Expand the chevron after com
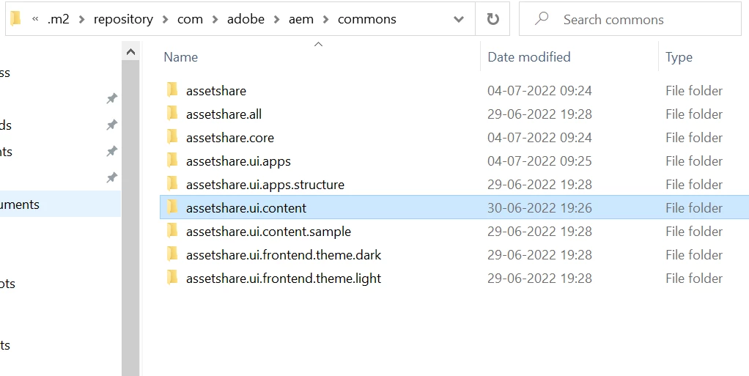The height and width of the screenshot is (376, 749). tap(215, 20)
